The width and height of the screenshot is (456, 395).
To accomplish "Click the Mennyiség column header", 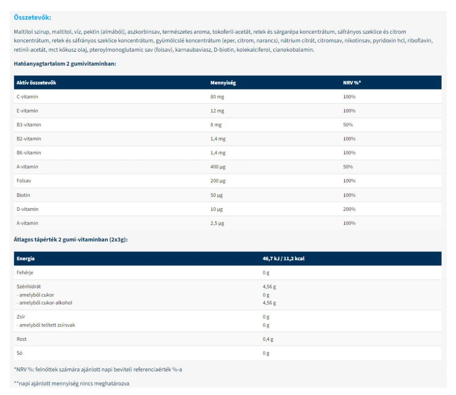I will click(223, 83).
